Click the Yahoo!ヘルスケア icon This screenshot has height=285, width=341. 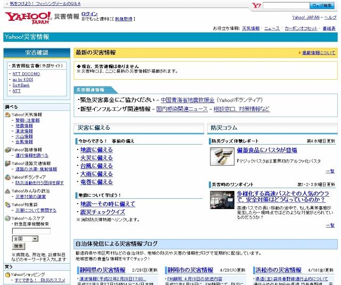pyautogui.click(x=8, y=219)
